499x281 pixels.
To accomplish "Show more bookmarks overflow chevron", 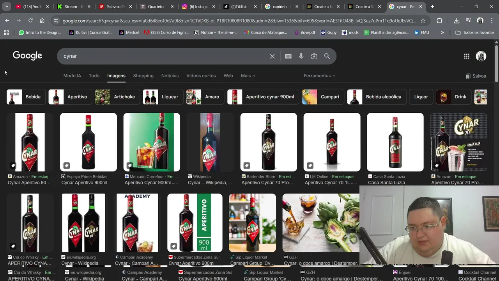I will (442, 32).
